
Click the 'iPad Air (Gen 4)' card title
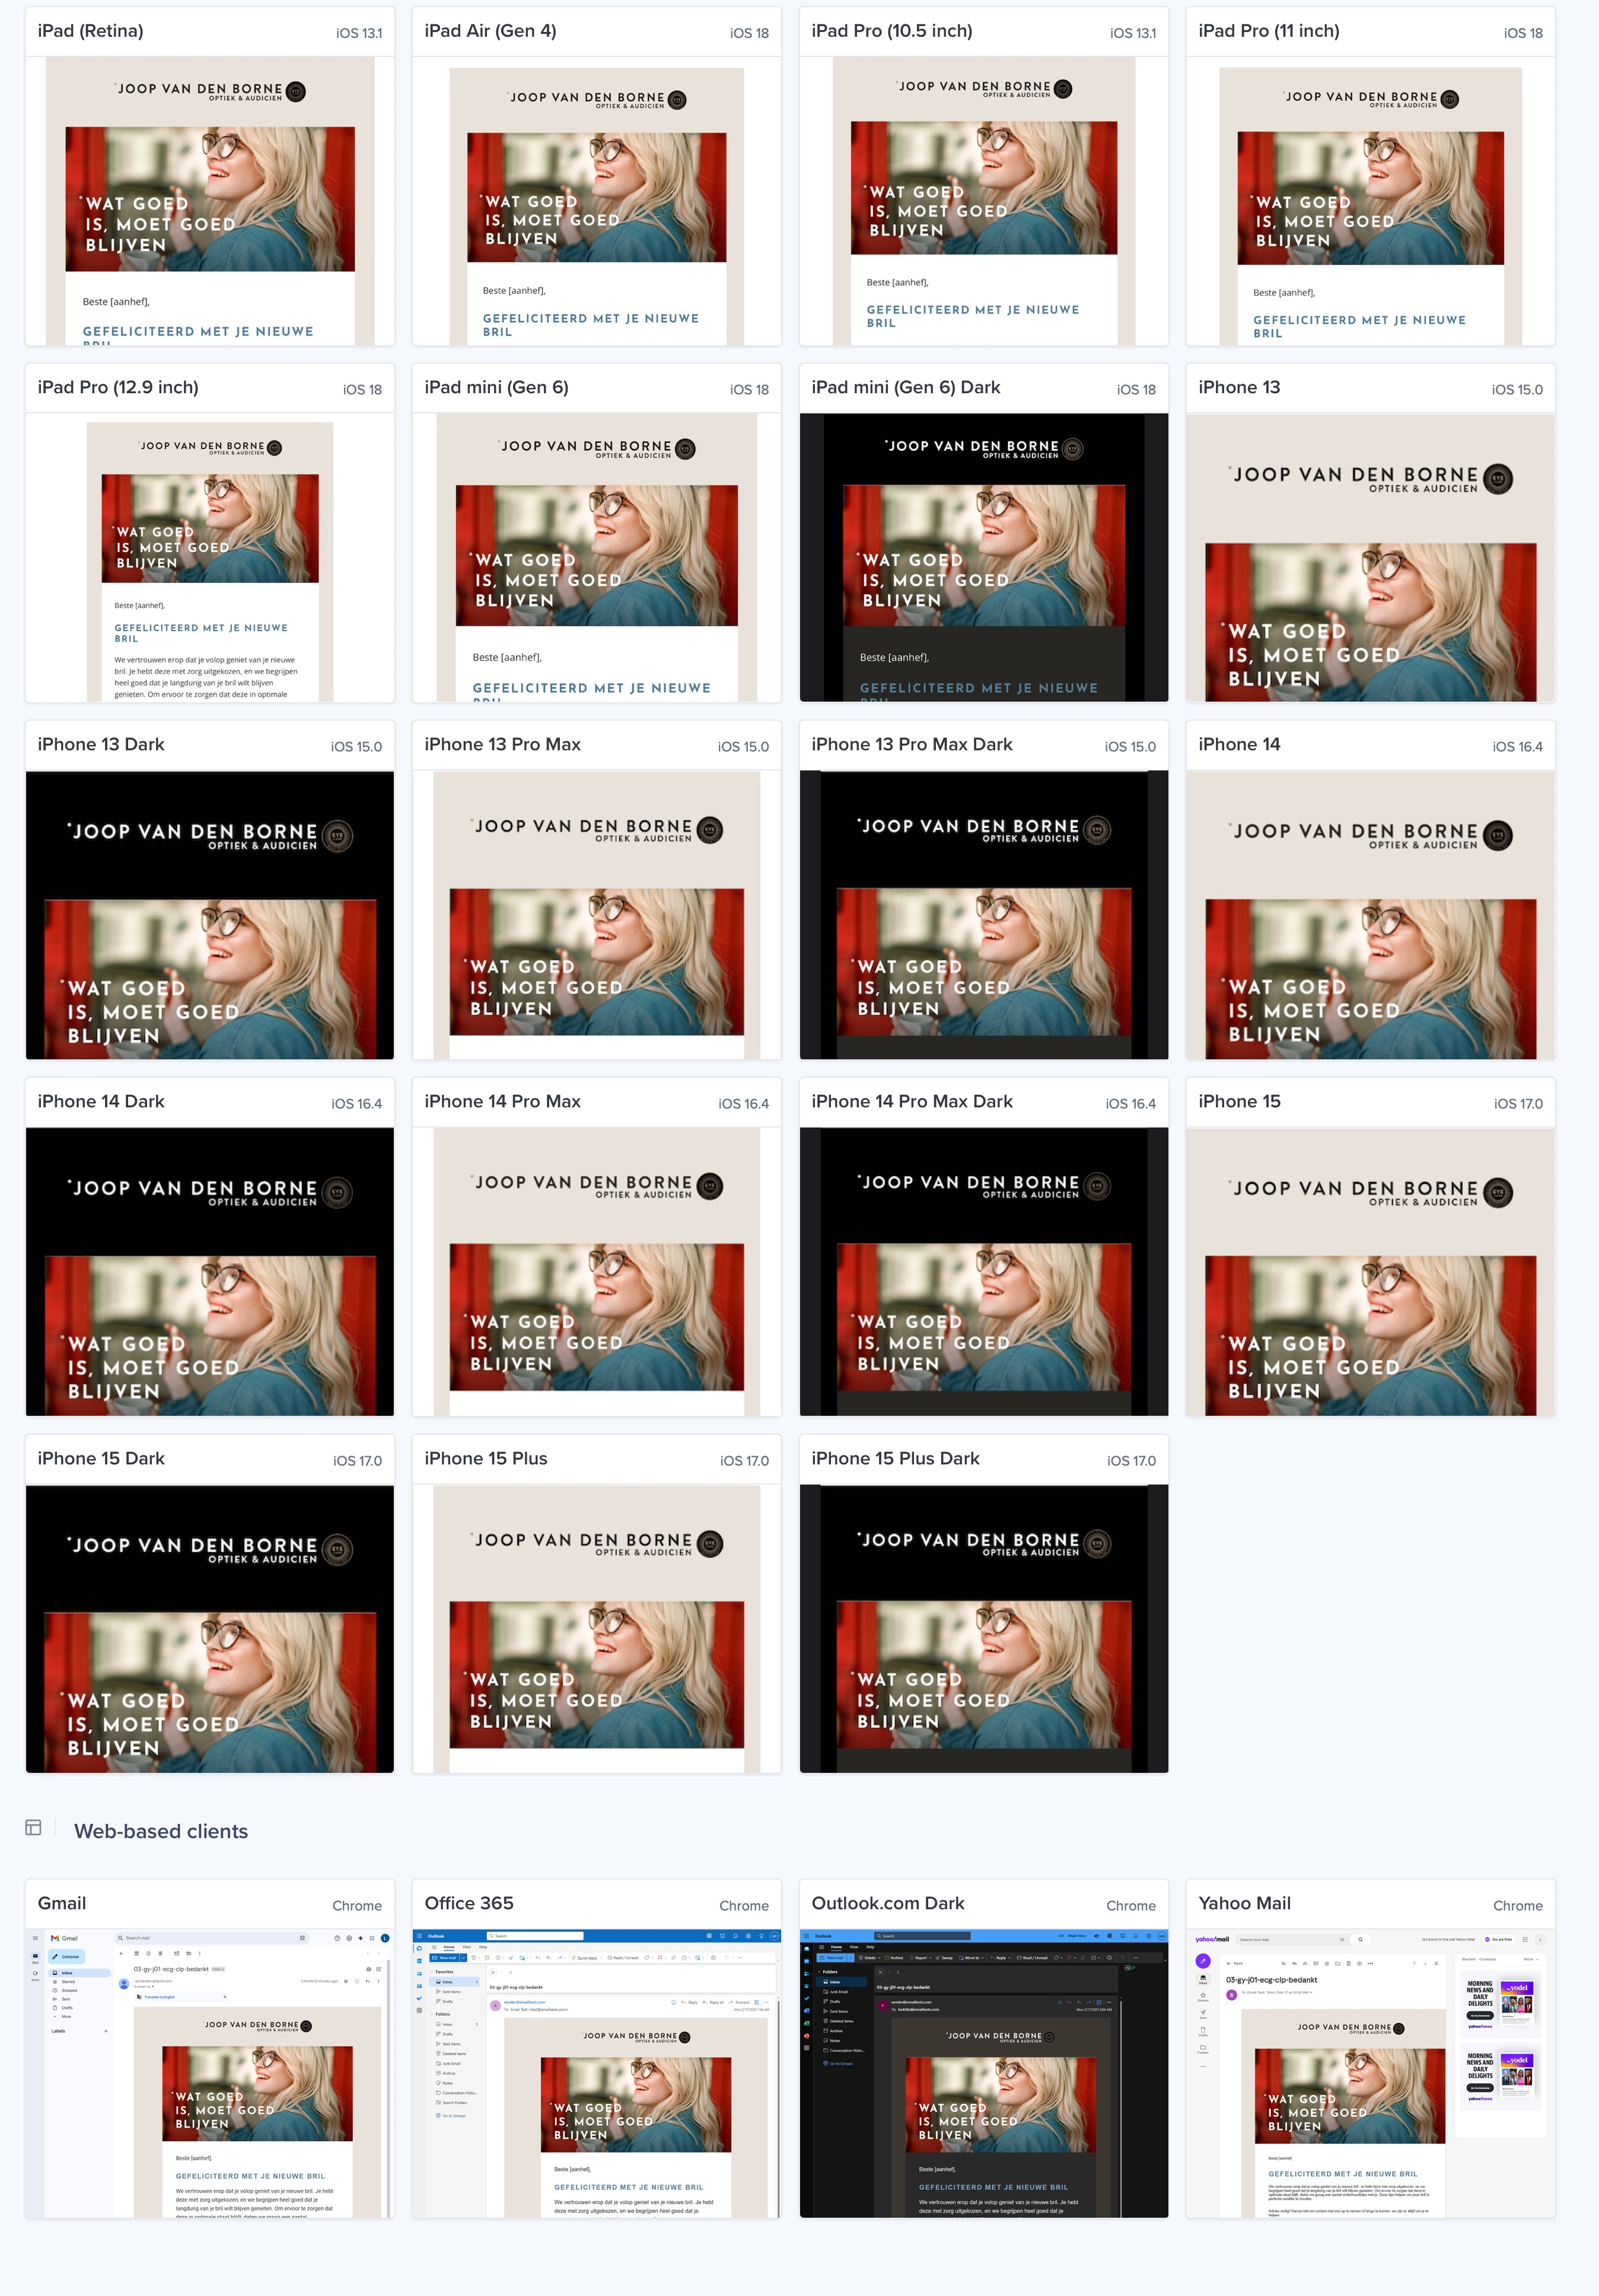490,31
